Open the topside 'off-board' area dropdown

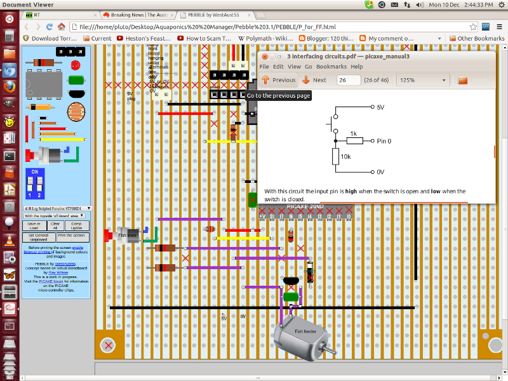[55, 215]
